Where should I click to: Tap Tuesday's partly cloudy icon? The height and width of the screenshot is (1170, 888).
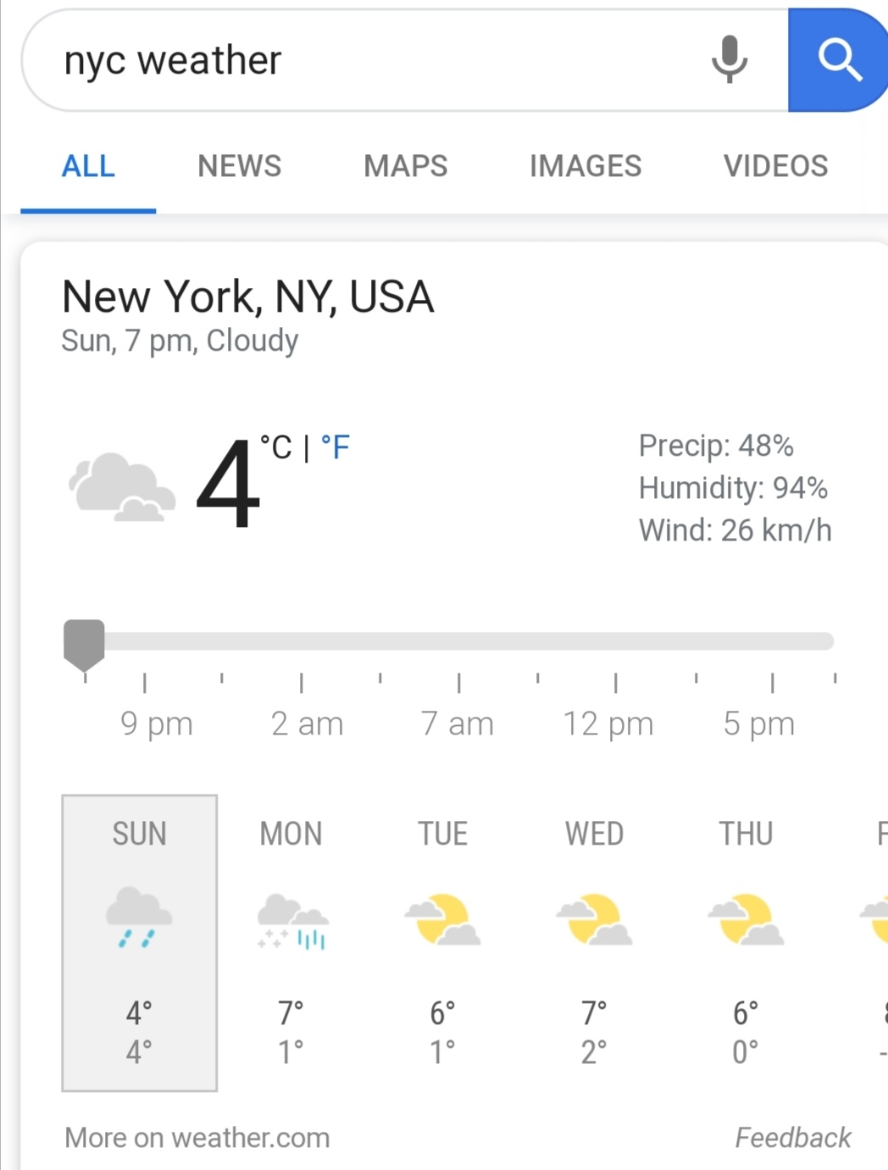tap(443, 919)
